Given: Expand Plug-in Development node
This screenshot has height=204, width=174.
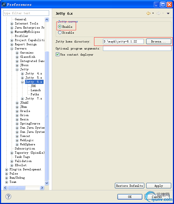Looking at the screenshot, I should click(x=6, y=170).
